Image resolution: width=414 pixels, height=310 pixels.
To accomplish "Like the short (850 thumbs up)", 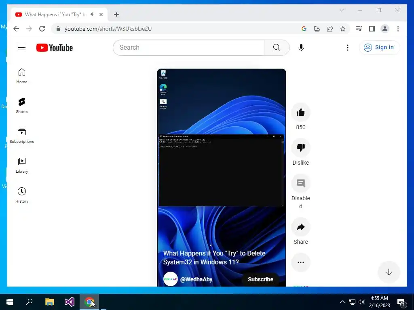I will click(301, 113).
